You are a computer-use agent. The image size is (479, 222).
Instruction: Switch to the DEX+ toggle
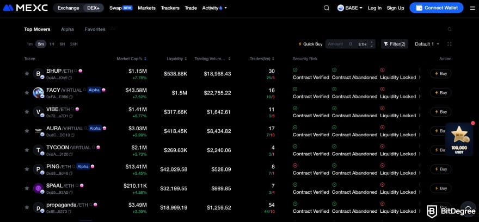tap(93, 8)
